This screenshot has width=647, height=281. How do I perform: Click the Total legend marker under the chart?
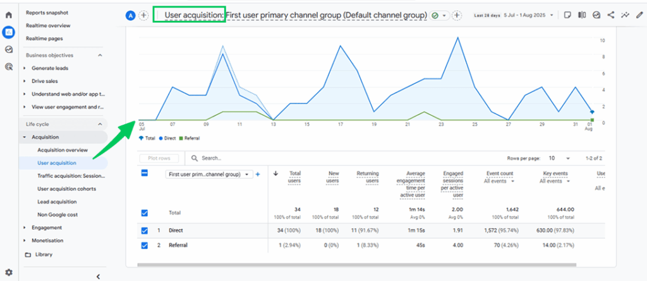pyautogui.click(x=141, y=139)
